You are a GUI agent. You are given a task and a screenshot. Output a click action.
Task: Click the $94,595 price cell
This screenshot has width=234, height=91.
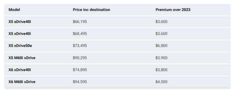tap(80, 82)
